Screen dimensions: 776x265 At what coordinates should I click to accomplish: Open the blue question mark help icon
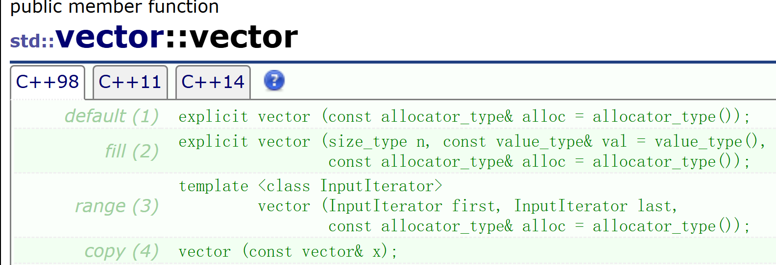[x=274, y=81]
